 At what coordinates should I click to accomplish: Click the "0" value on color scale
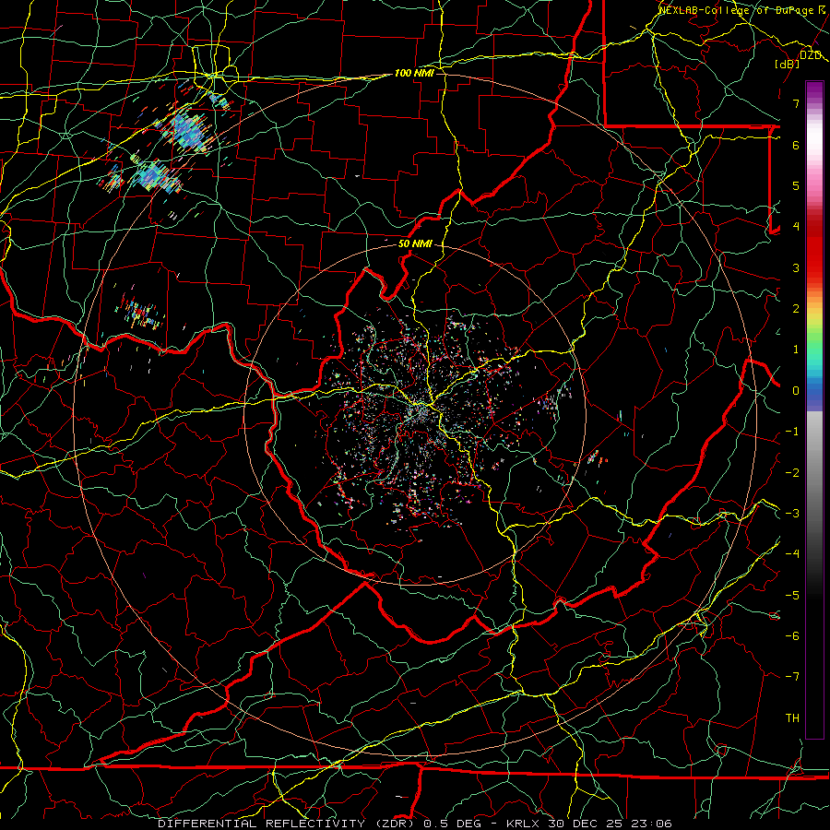click(x=796, y=391)
